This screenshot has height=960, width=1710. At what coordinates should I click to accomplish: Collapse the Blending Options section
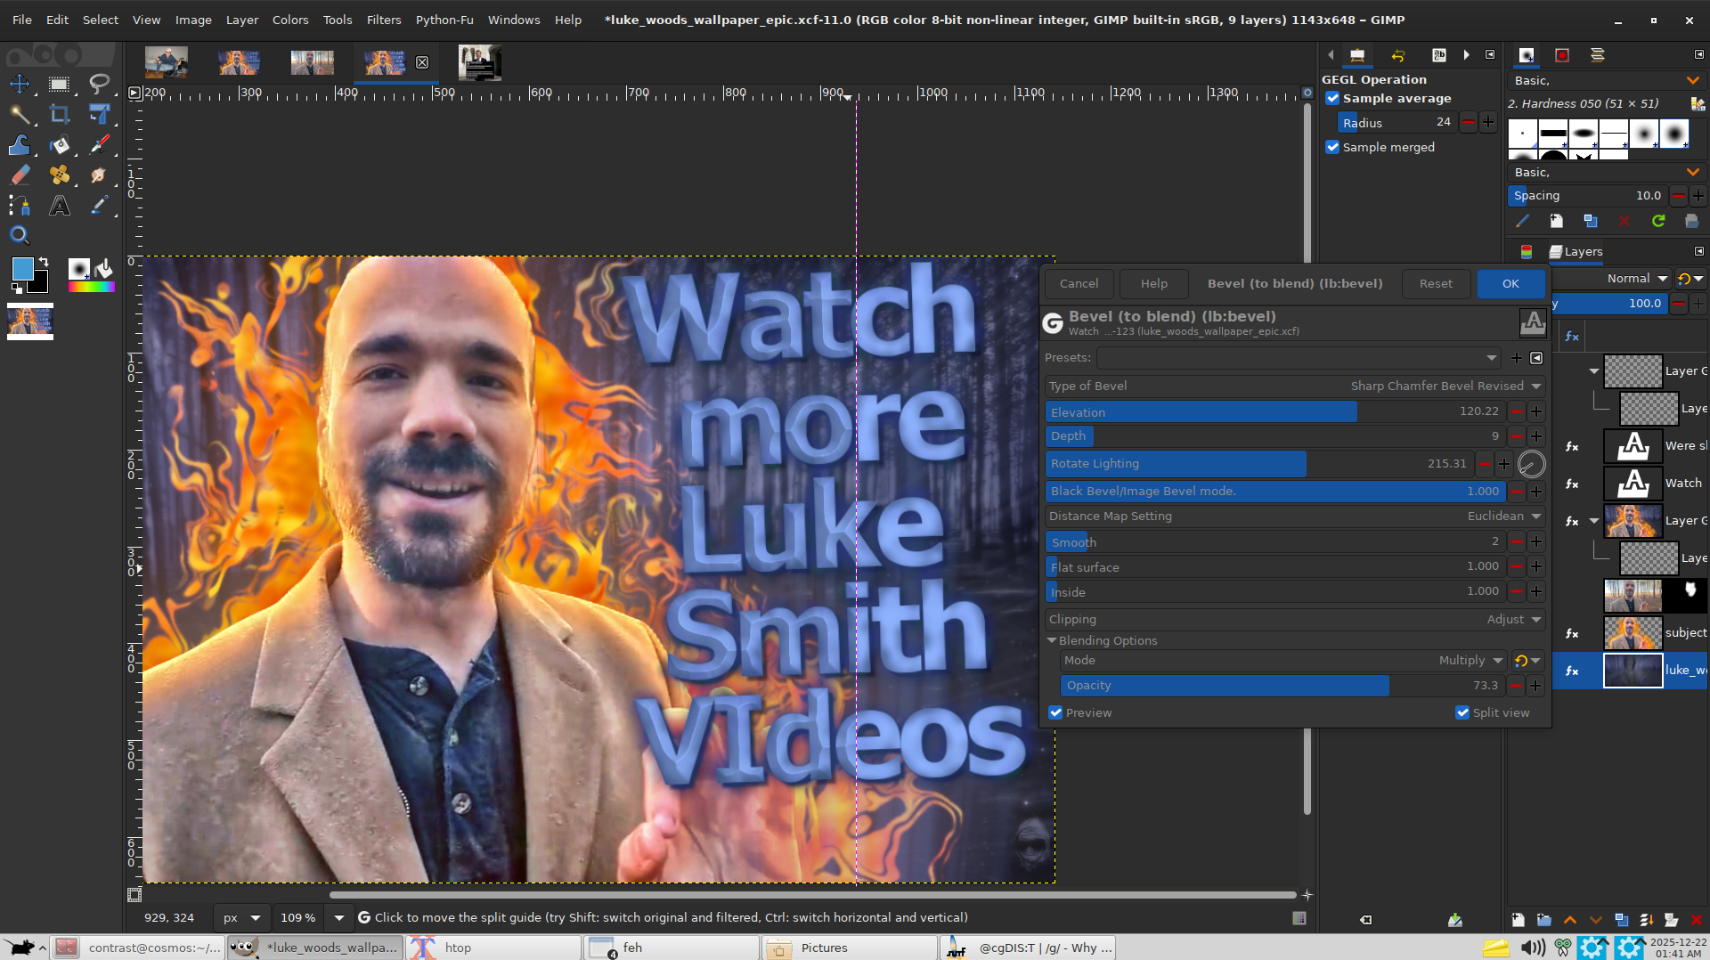click(1052, 640)
